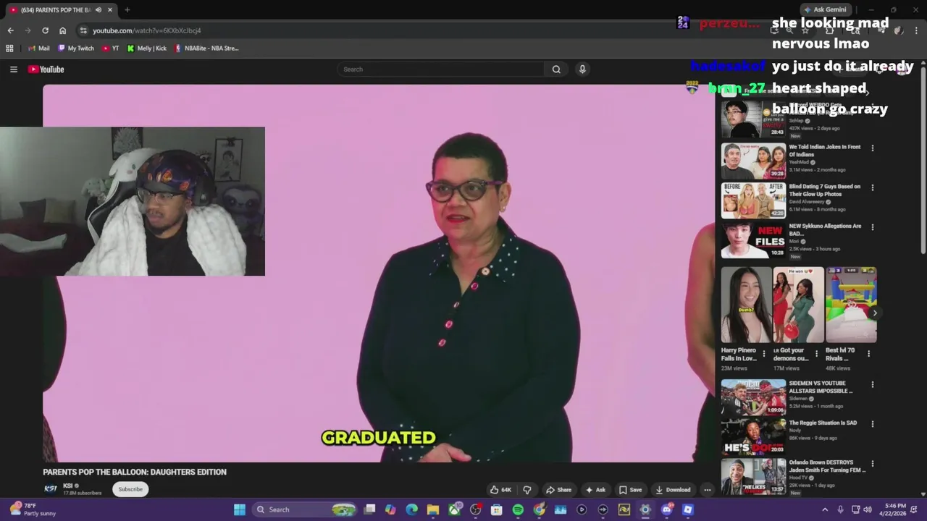Viewport: 927px width, 521px height.
Task: Open the Harry Pinero Falls In Love short
Action: (x=746, y=305)
